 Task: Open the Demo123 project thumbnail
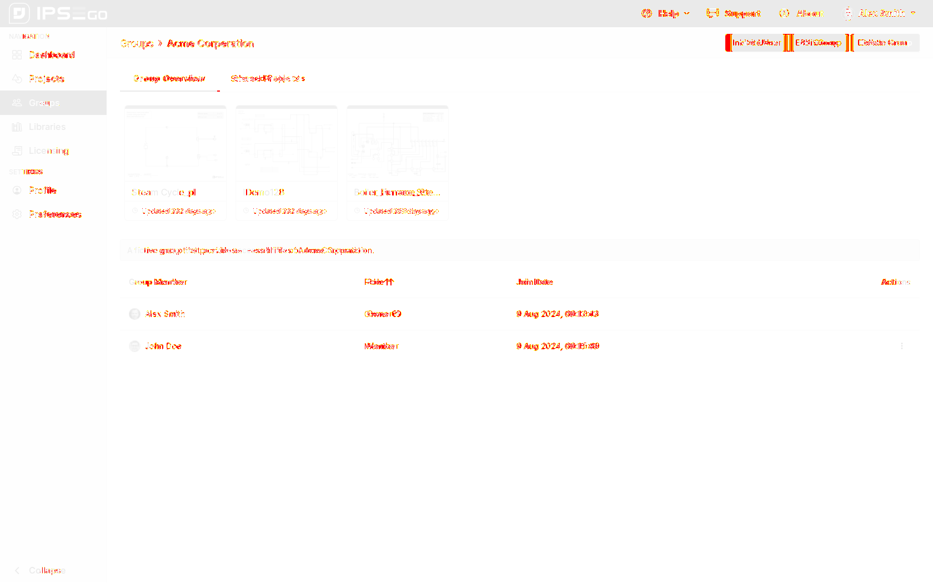[287, 144]
